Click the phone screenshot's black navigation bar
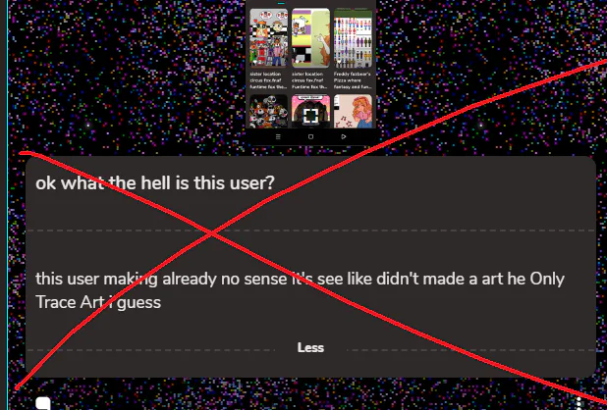Viewport: 607px width, 410px height. click(310, 136)
